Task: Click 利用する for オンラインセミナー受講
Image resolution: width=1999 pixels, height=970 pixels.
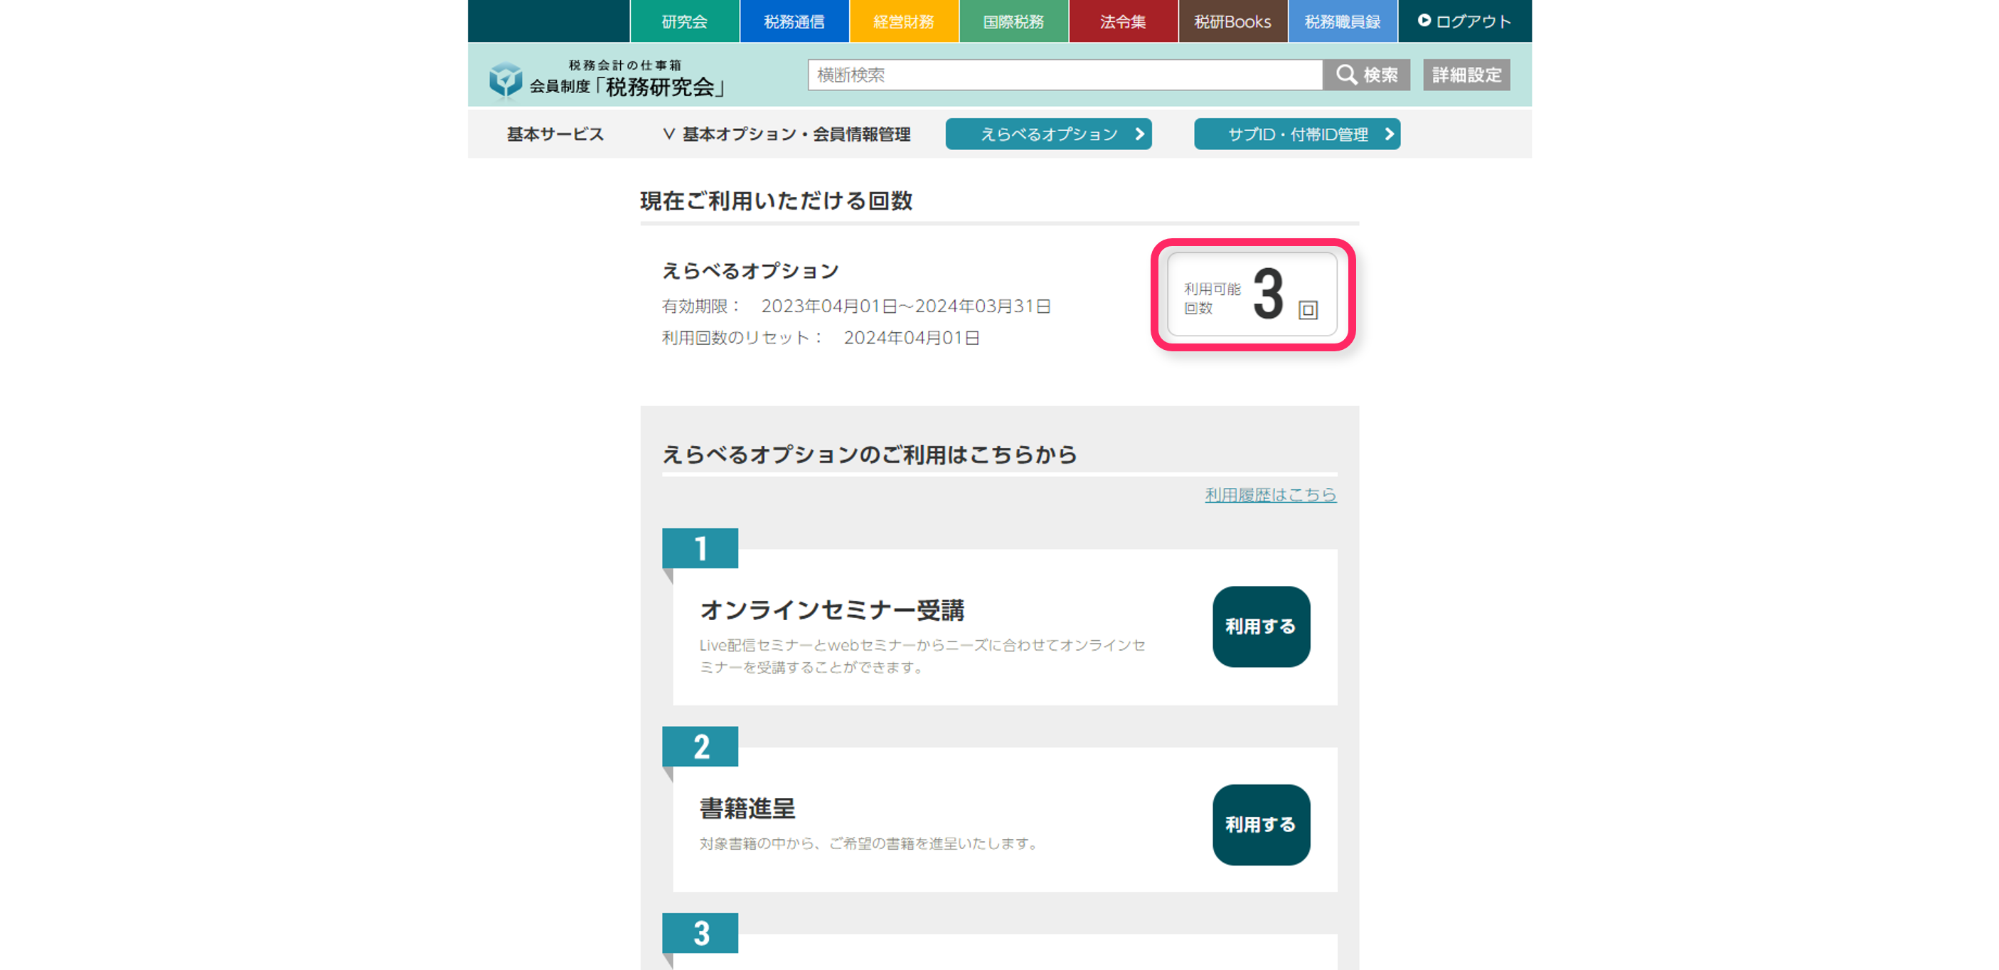Action: click(x=1261, y=627)
